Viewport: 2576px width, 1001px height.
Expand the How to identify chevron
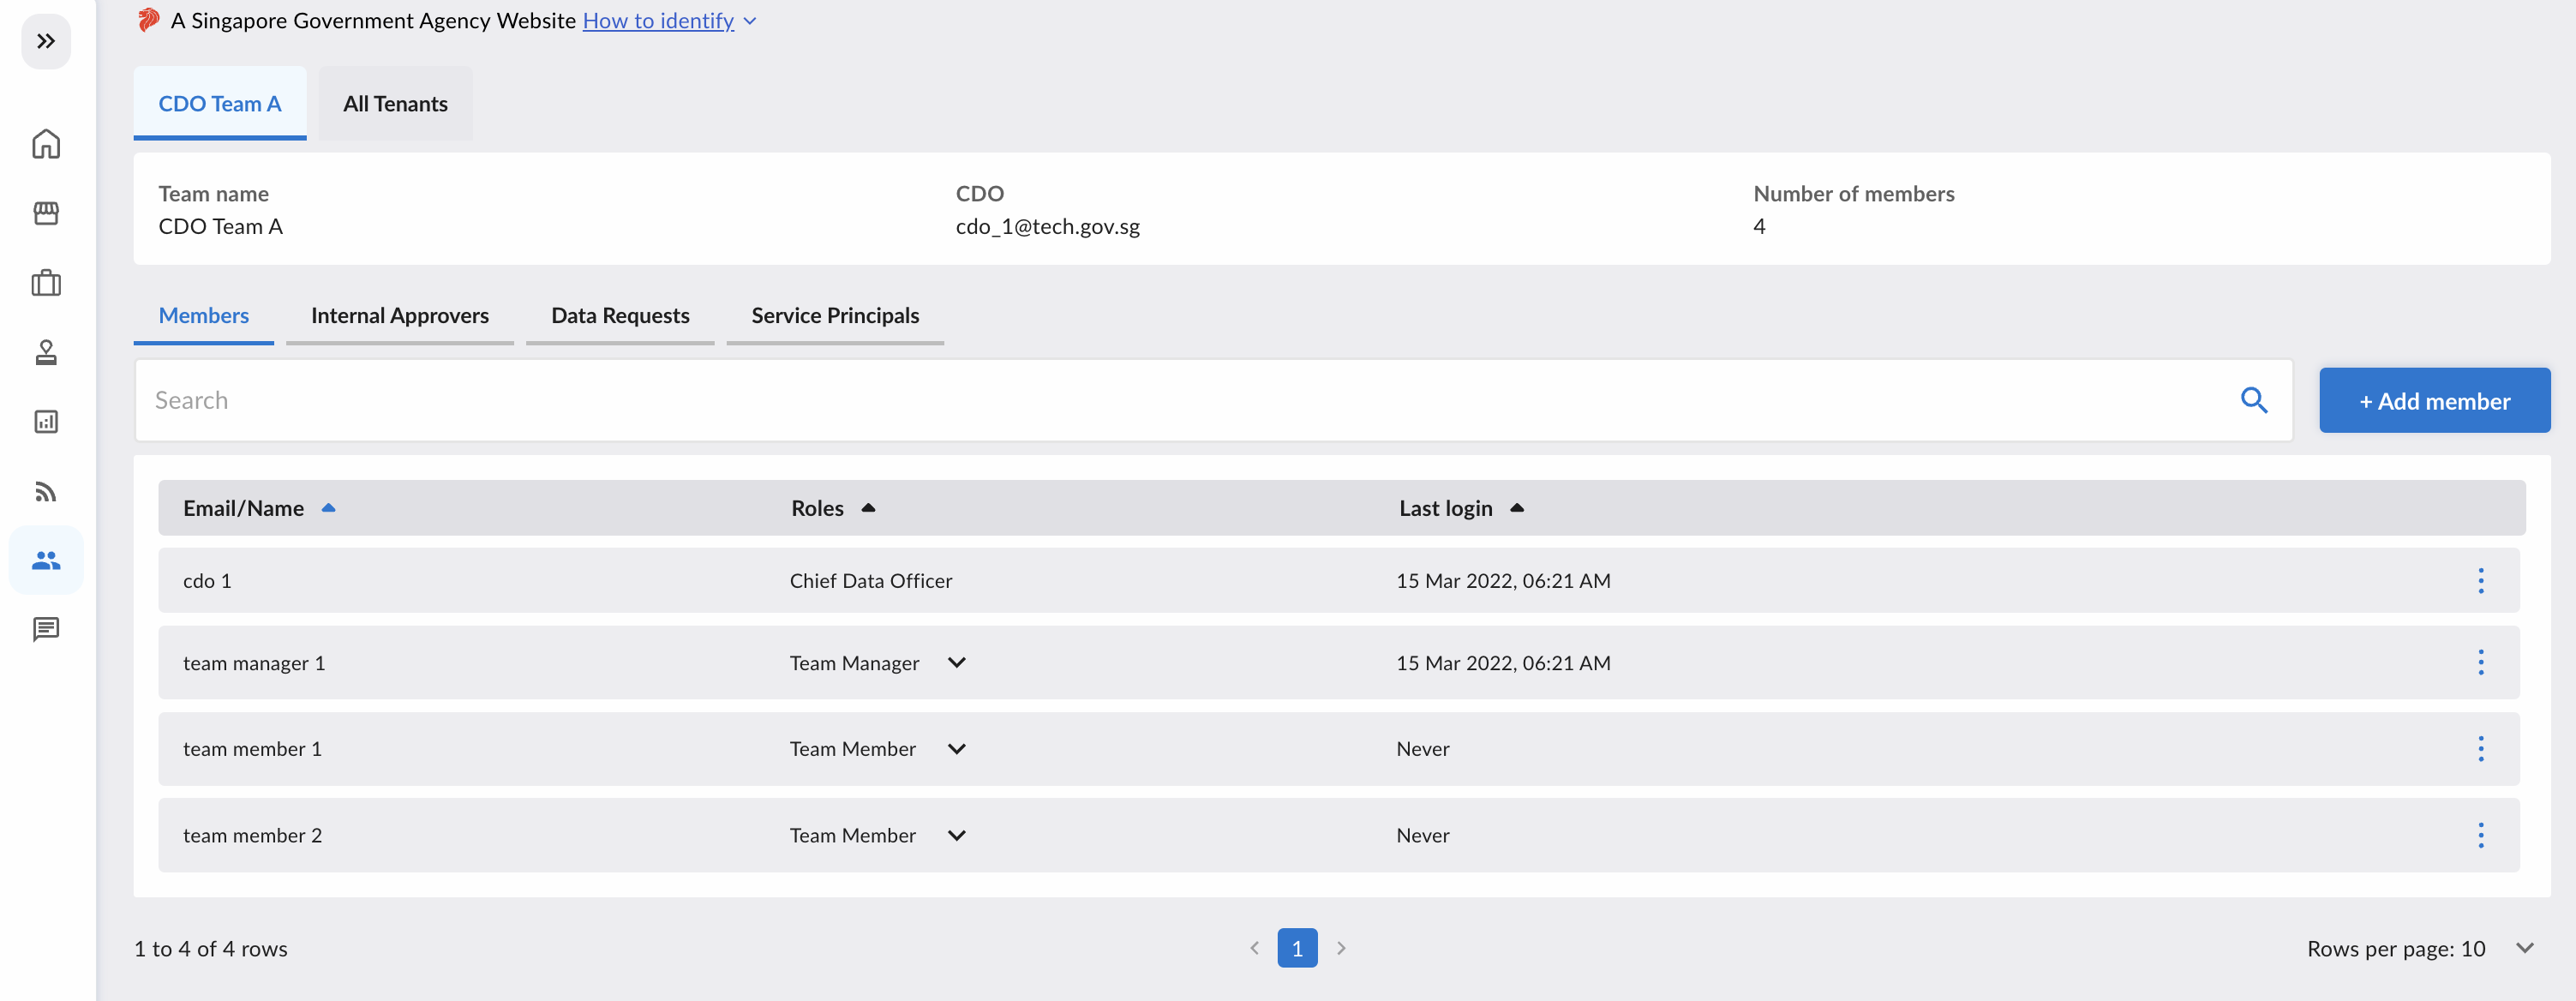(749, 21)
